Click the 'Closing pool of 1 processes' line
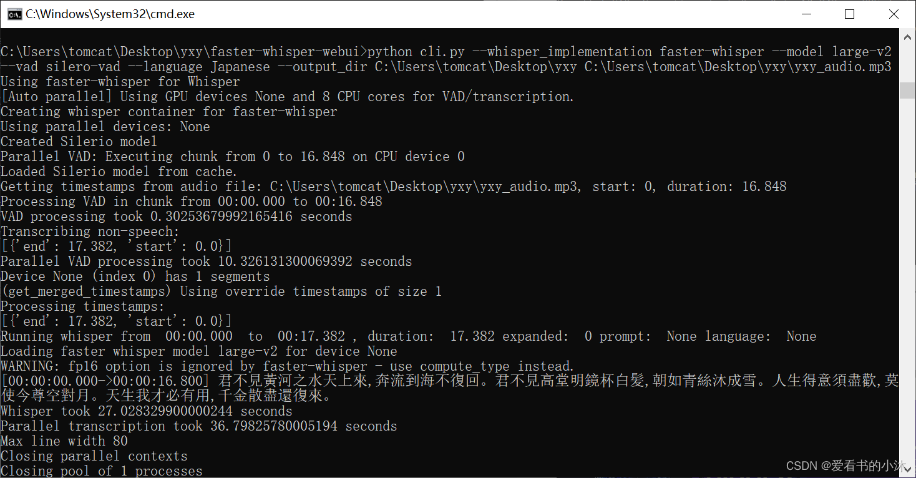This screenshot has height=478, width=916. pos(102,471)
